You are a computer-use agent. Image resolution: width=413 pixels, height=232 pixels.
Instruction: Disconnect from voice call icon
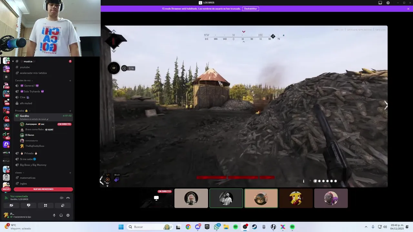point(68,198)
